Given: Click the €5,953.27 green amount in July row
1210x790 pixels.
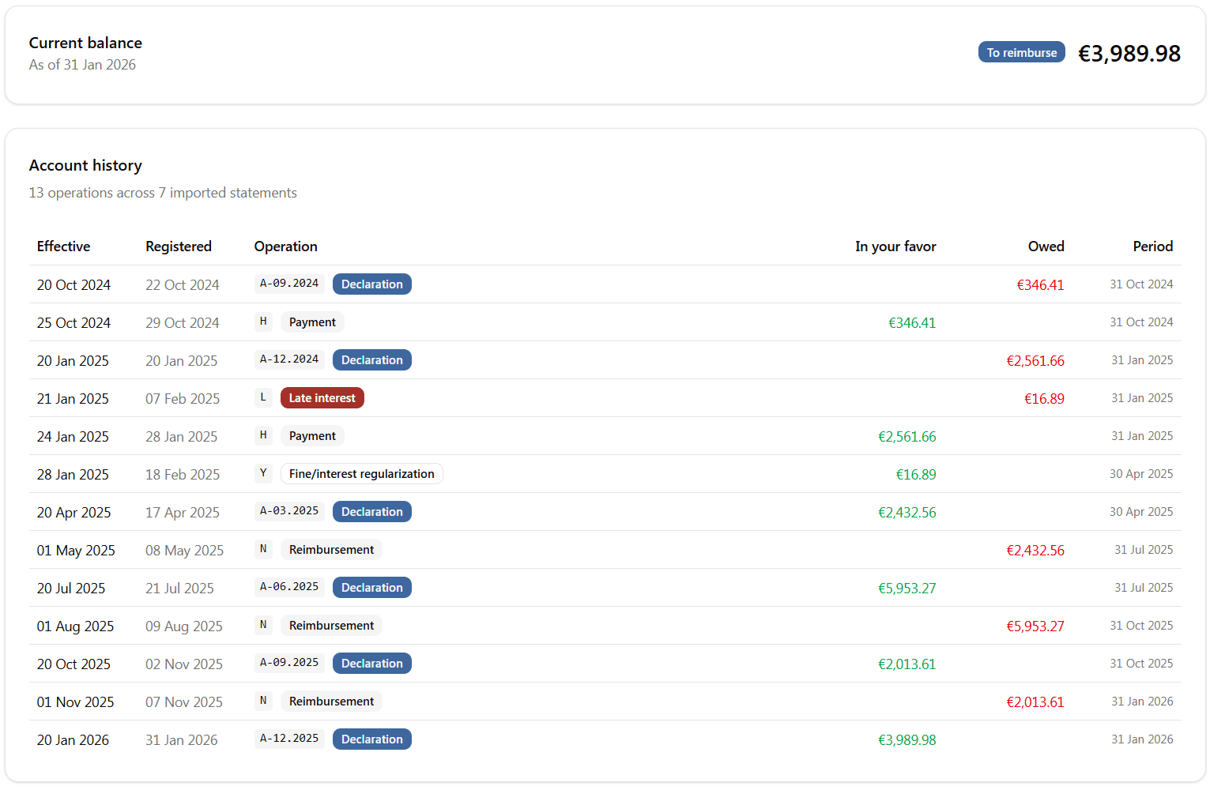Looking at the screenshot, I should point(907,589).
